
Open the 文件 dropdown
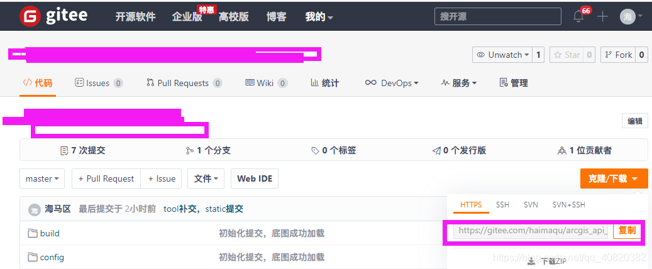coord(206,178)
